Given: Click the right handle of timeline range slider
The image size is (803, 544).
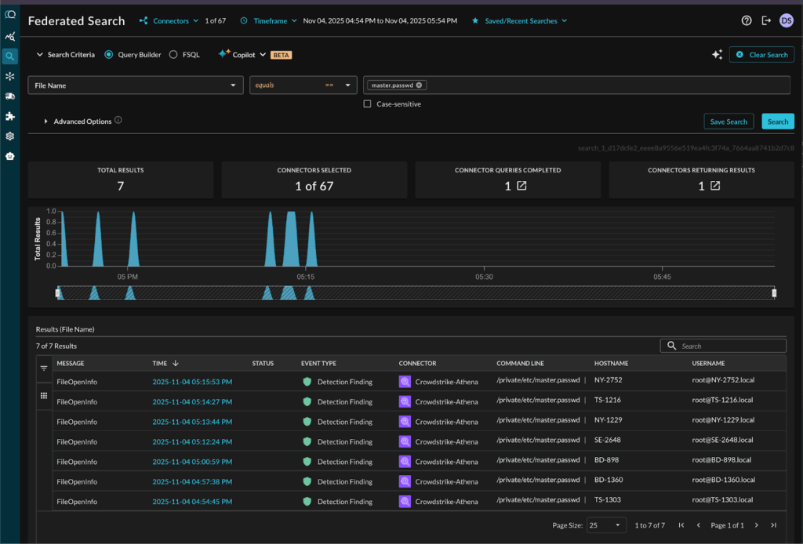Looking at the screenshot, I should [x=774, y=293].
